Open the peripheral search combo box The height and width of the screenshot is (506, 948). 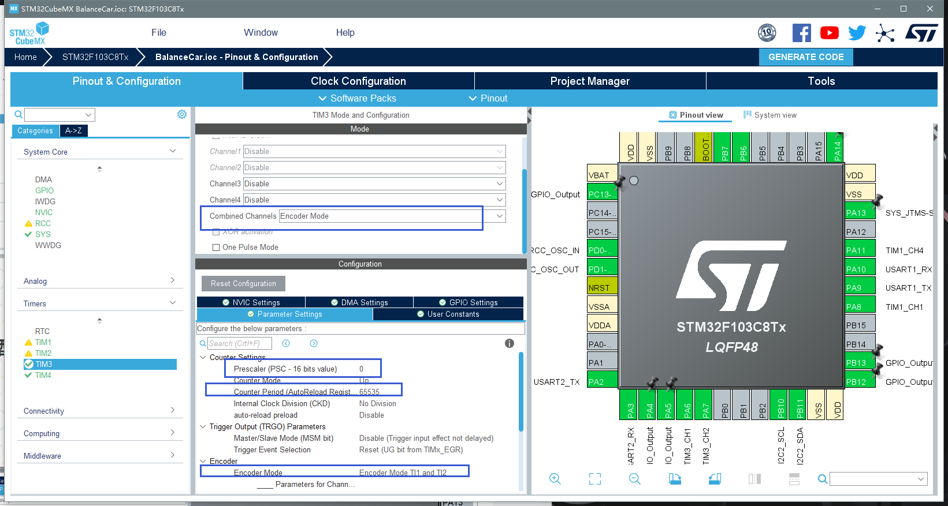pos(60,114)
